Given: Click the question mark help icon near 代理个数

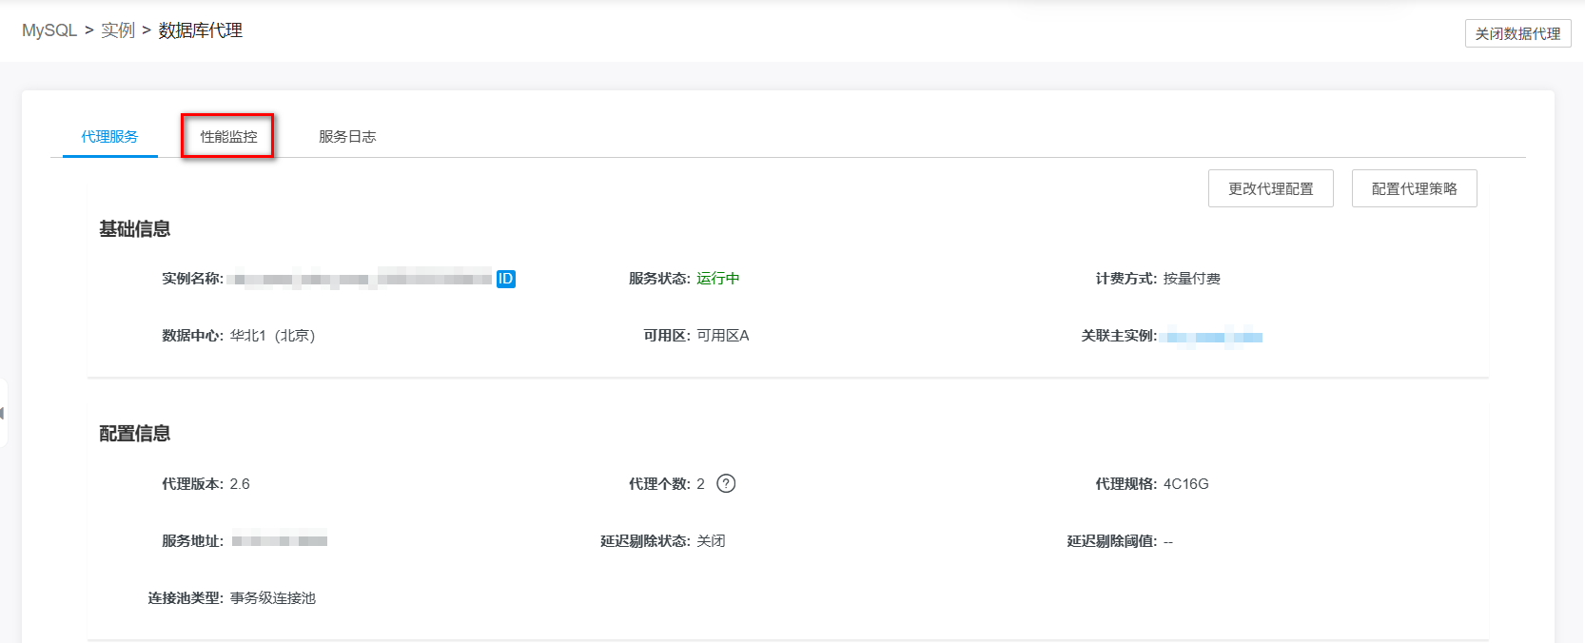Looking at the screenshot, I should 726,483.
